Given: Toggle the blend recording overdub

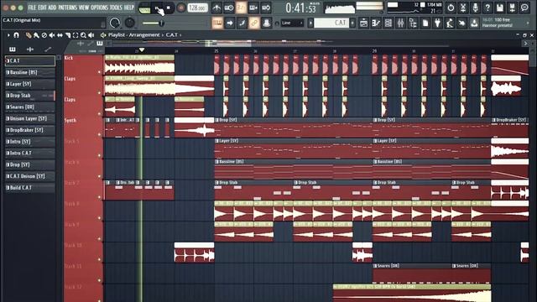Looking at the screenshot, I should (253, 8).
